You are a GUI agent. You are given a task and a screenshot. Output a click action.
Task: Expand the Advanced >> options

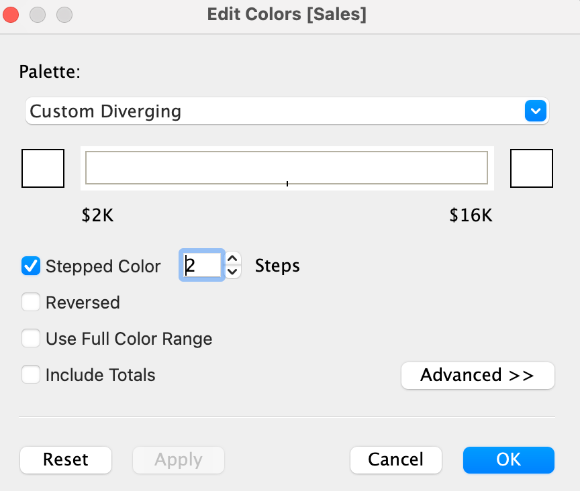477,375
